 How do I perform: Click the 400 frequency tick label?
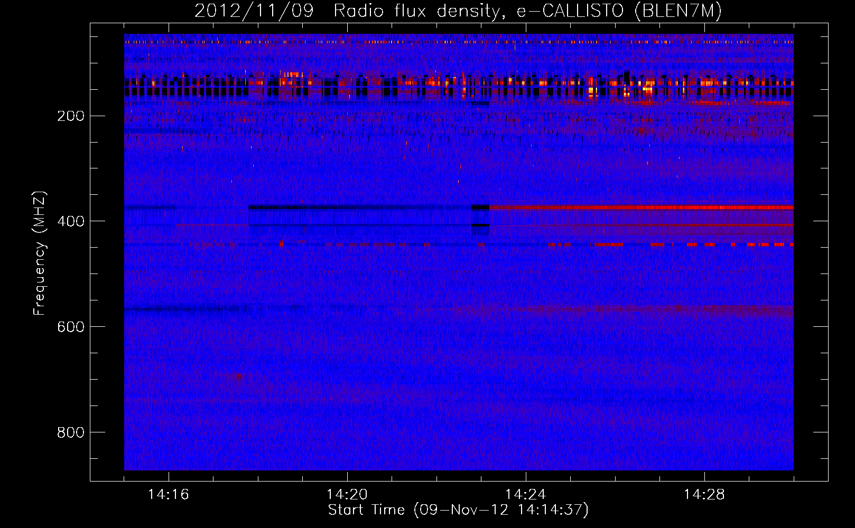pos(71,221)
